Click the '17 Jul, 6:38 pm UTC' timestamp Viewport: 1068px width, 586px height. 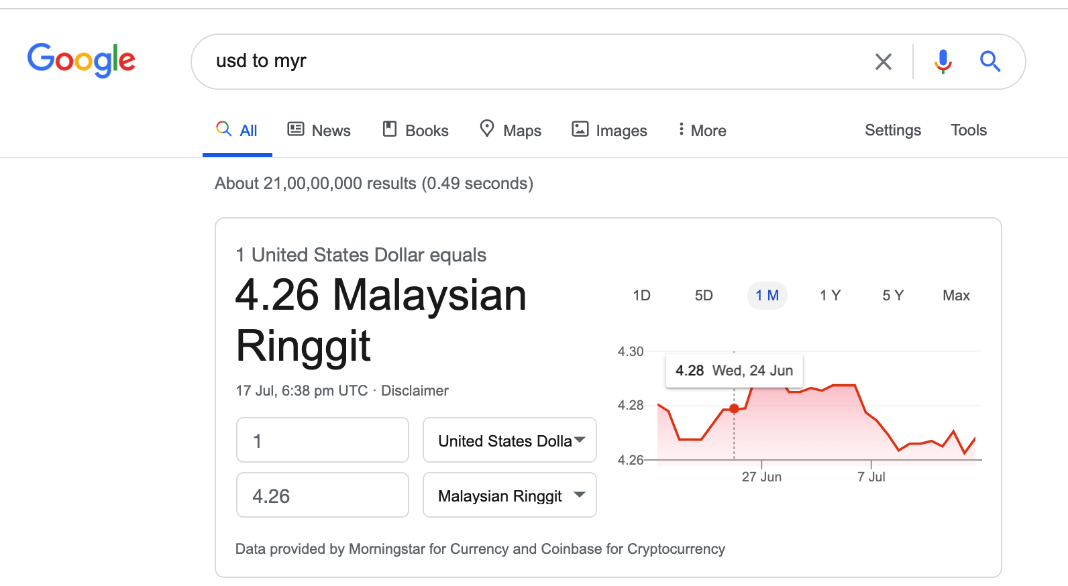[x=301, y=391]
